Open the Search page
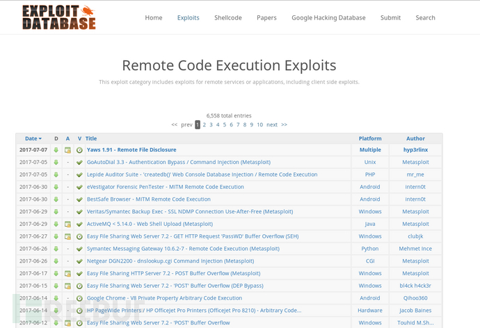This screenshot has width=480, height=328. (425, 18)
